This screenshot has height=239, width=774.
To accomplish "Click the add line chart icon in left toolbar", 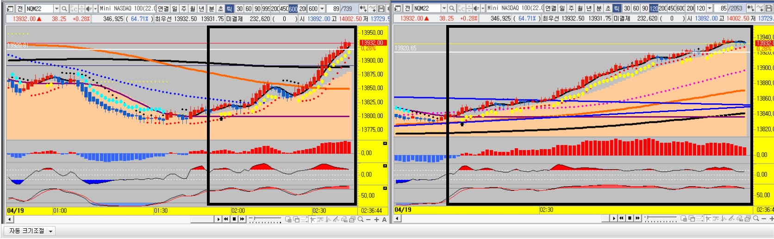I will click(372, 9).
